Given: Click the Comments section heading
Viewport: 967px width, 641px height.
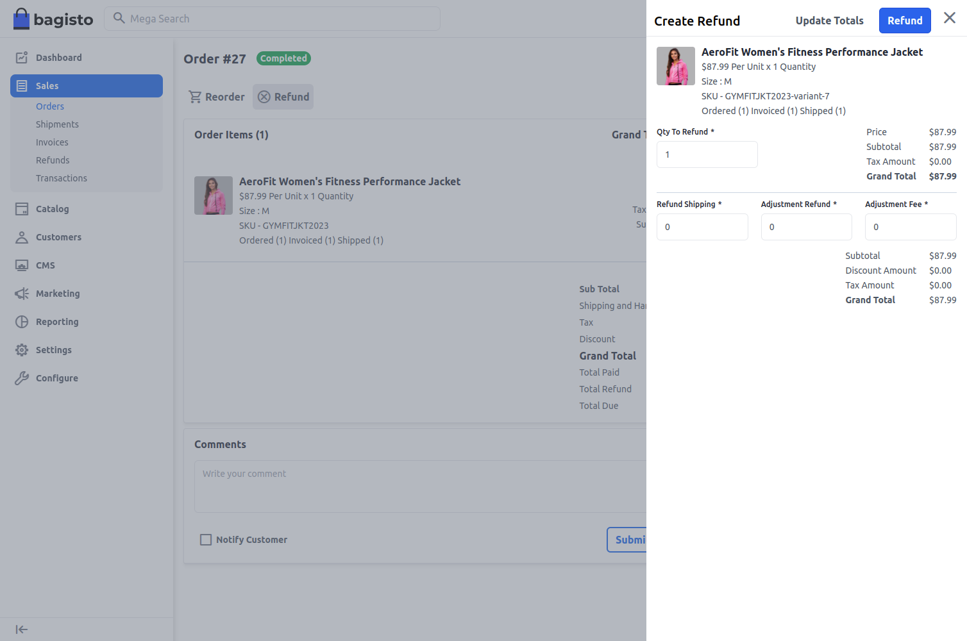Looking at the screenshot, I should (x=220, y=444).
